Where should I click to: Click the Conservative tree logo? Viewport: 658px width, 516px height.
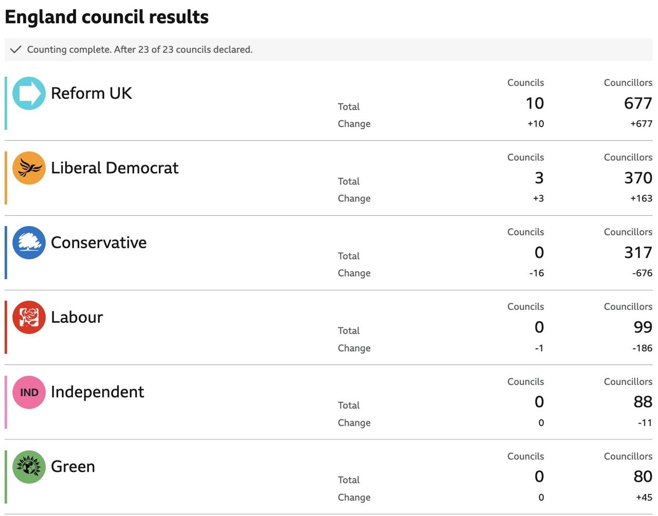[29, 243]
